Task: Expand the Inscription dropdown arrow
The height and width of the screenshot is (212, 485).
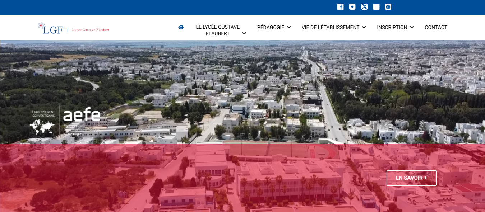Action: click(412, 27)
